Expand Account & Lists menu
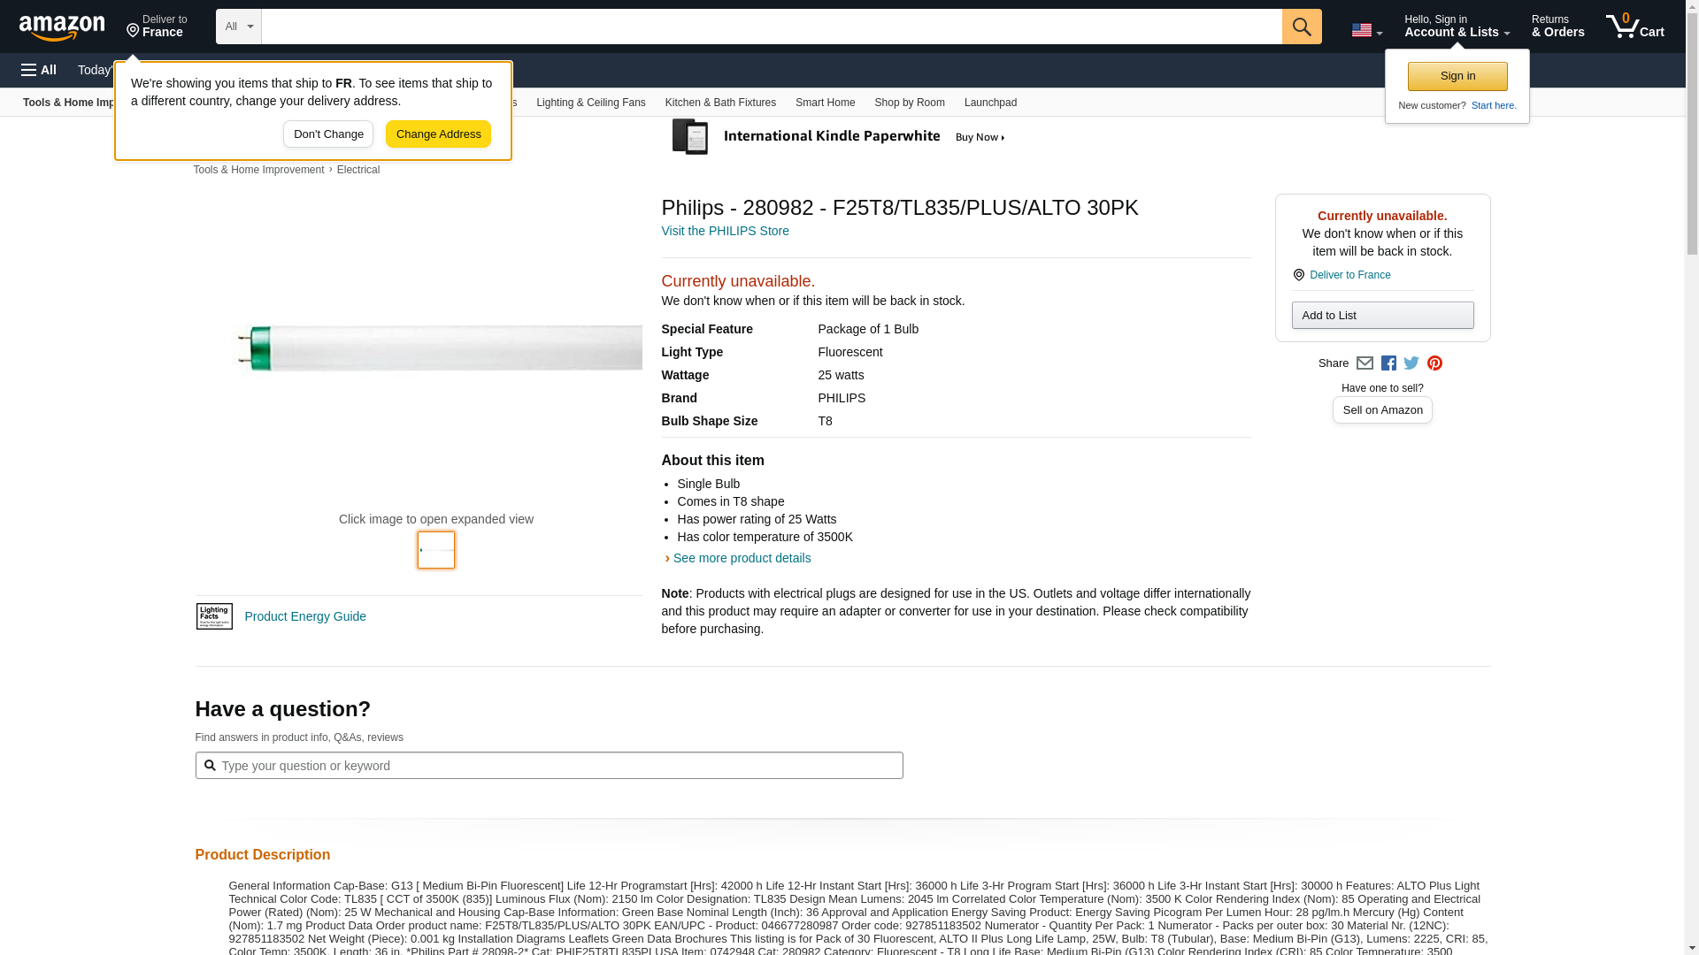The image size is (1699, 955). [1457, 27]
